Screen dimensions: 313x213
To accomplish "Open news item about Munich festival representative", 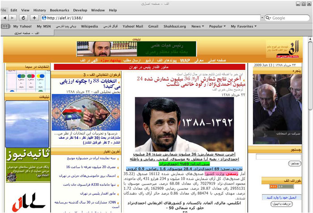I will (x=91, y=158).
